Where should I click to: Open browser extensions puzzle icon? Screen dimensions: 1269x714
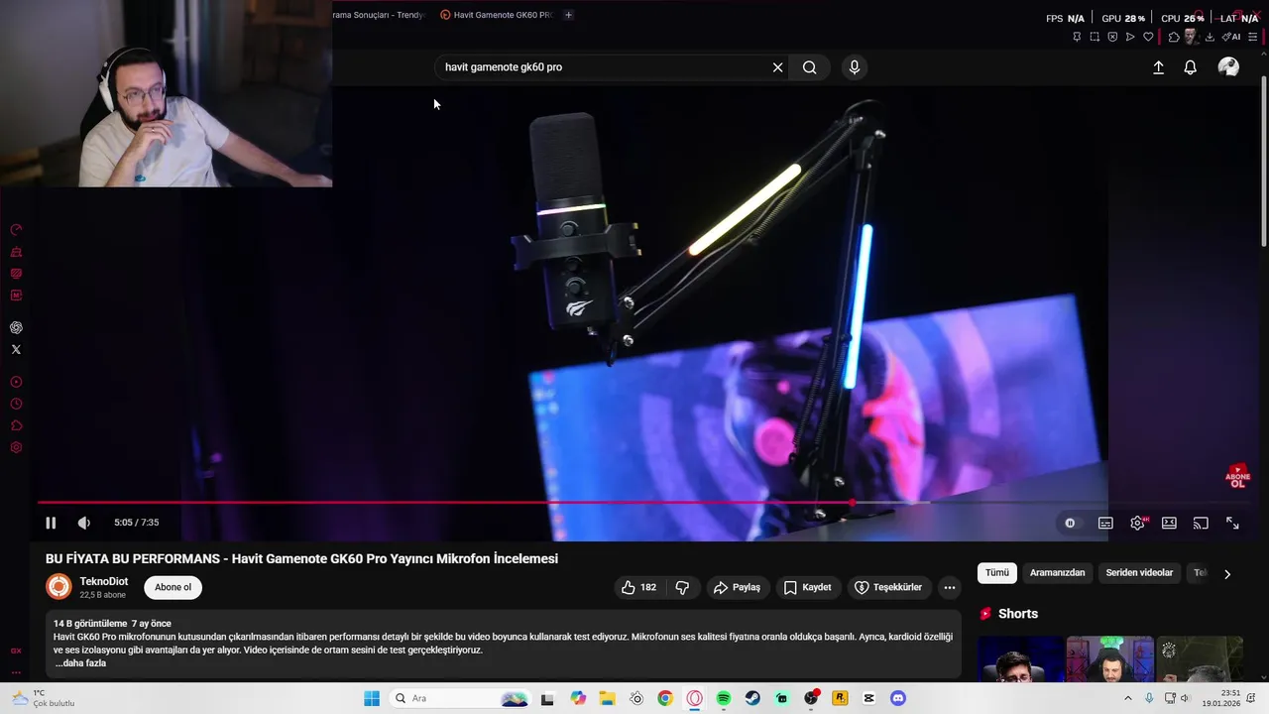click(1174, 37)
